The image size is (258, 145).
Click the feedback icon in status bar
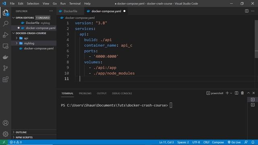[x=246, y=142]
